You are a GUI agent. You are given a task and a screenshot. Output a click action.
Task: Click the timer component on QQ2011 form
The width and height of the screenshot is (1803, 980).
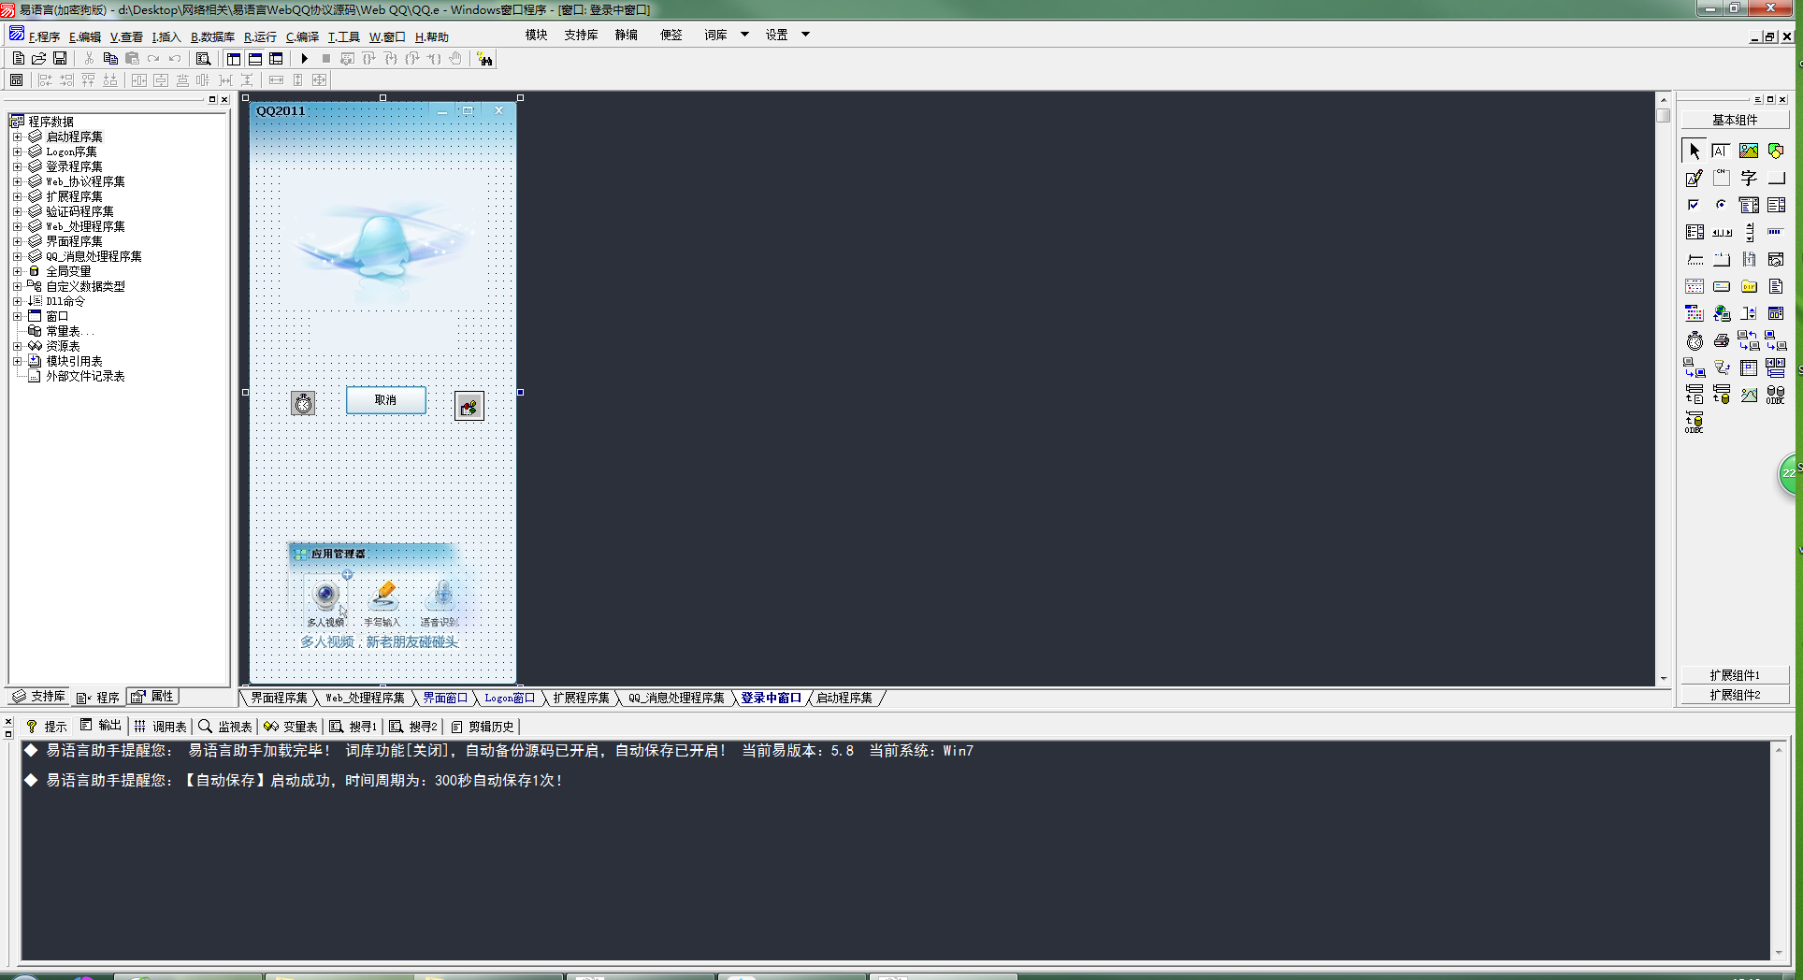point(303,403)
